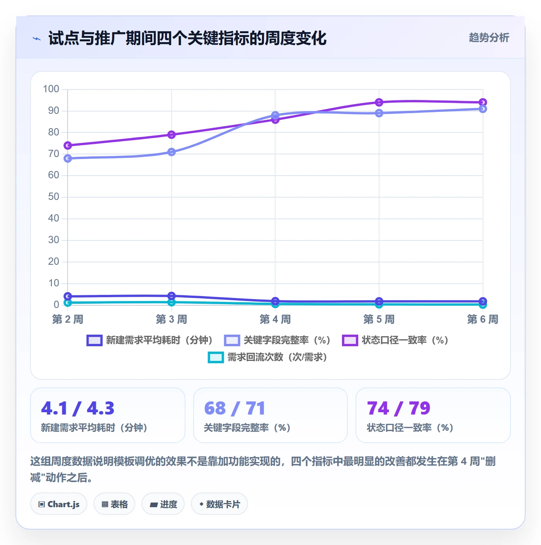Click the teal data point at 第 2 周

click(68, 303)
